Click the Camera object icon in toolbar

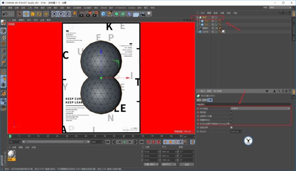[x=143, y=14]
